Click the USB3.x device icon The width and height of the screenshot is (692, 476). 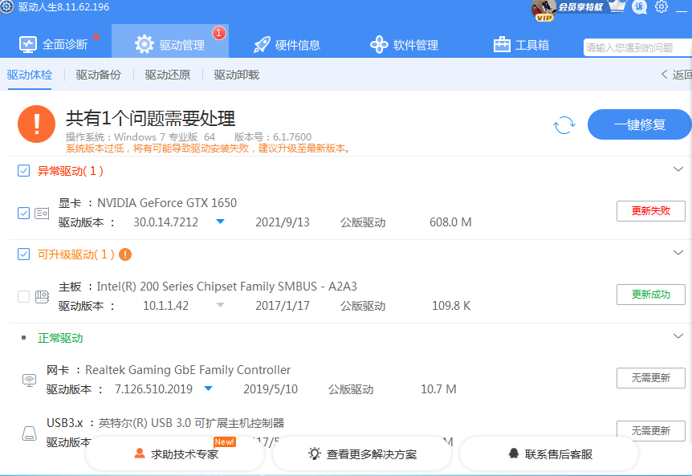pos(29,433)
